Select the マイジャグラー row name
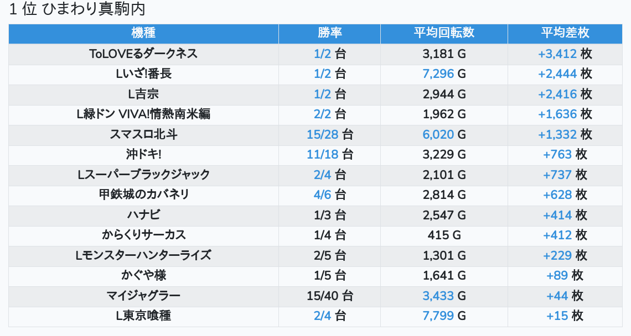 pos(143,296)
